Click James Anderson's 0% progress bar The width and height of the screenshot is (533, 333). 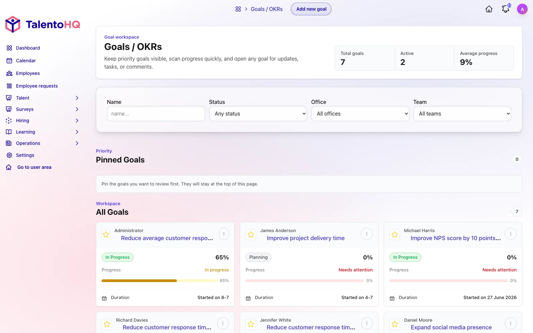coord(304,281)
